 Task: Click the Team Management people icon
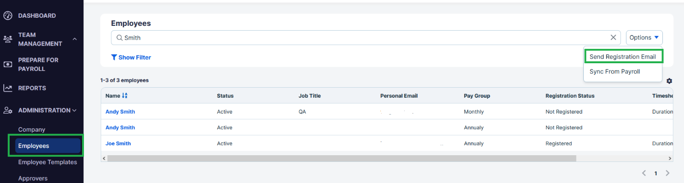click(x=8, y=39)
